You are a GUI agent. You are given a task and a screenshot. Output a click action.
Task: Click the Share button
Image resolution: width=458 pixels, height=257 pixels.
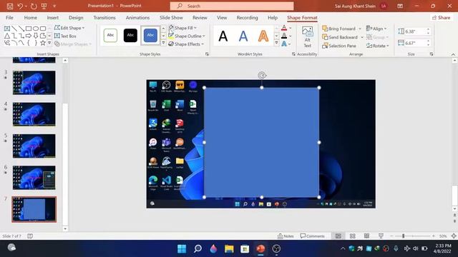(x=441, y=18)
